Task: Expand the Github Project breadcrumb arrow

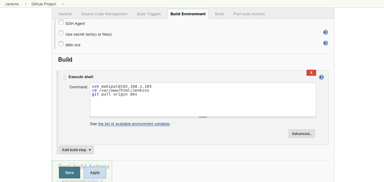Action: click(x=63, y=4)
